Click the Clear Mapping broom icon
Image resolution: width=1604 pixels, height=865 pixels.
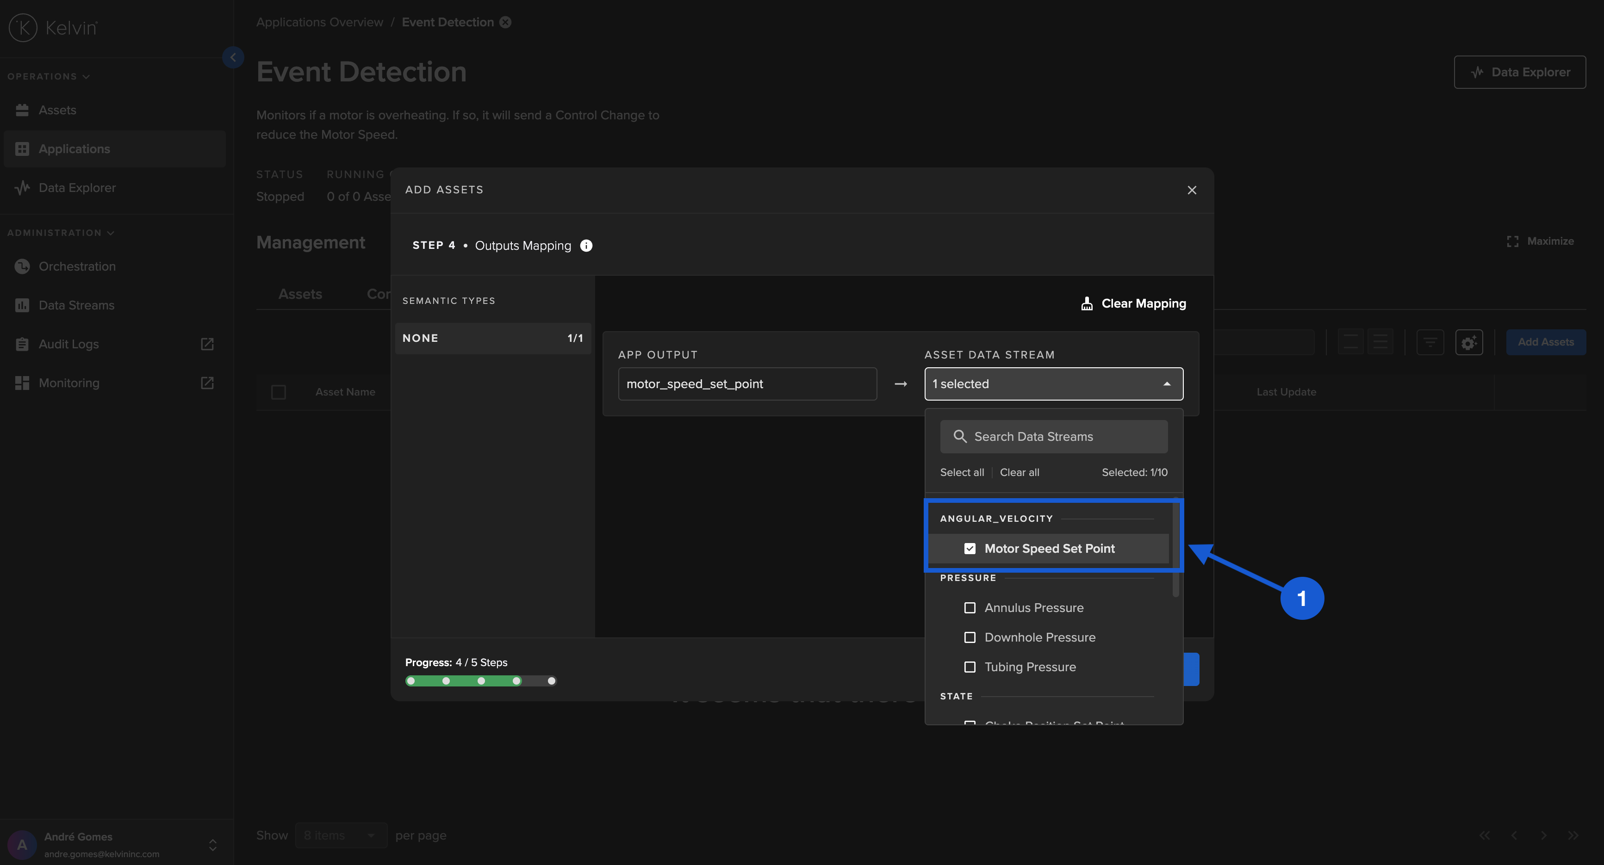(1087, 303)
